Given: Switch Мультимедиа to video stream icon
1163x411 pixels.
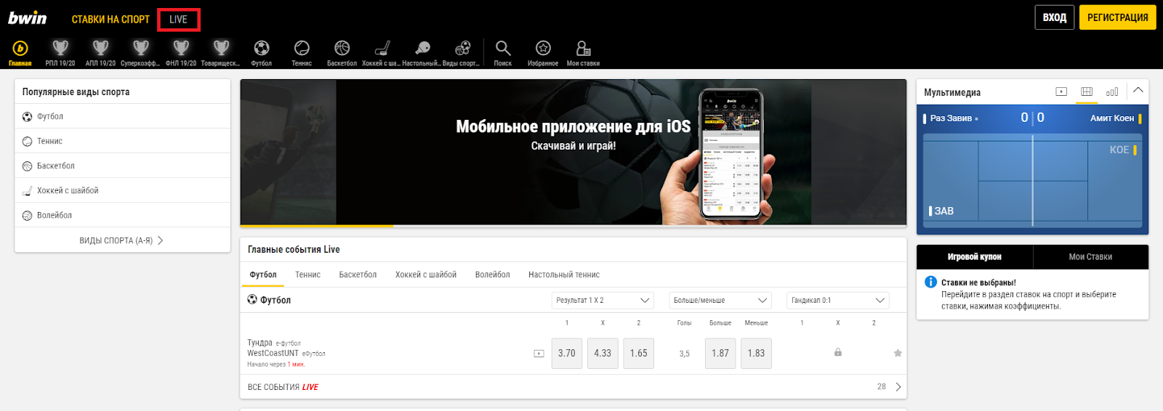Looking at the screenshot, I should click(x=1061, y=91).
